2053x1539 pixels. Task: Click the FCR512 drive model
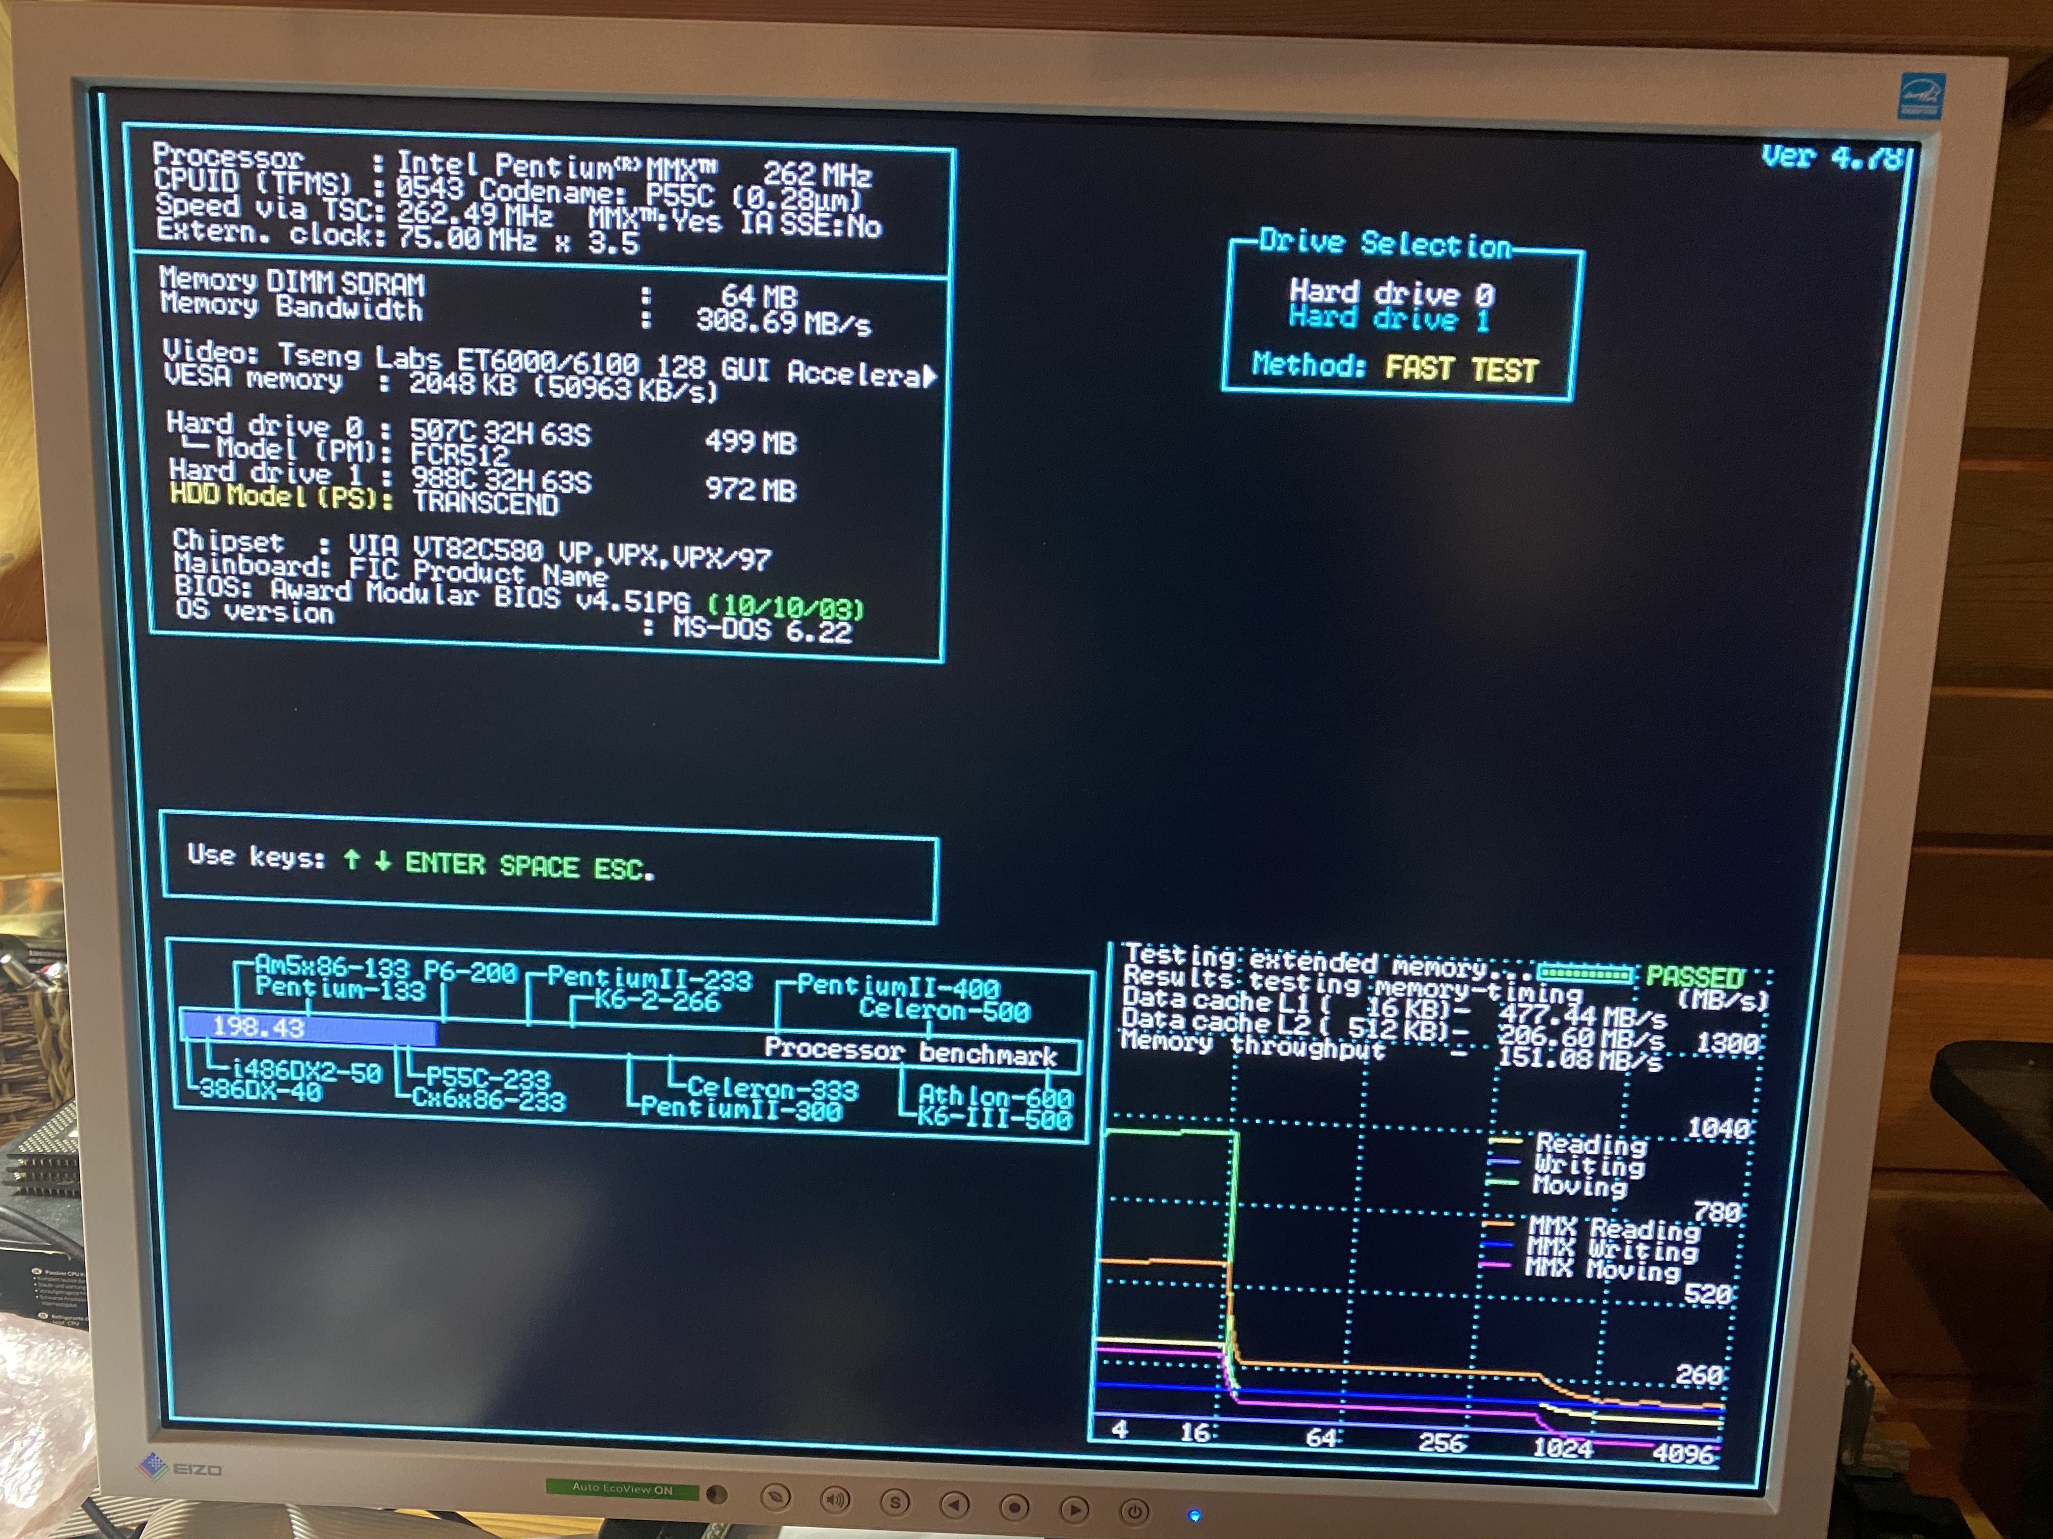tap(459, 454)
